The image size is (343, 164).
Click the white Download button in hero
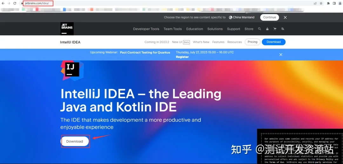75,141
